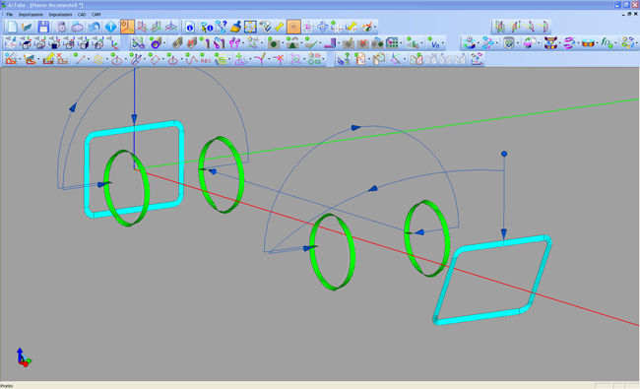Open the CAM menu
Image resolution: width=640 pixels, height=389 pixels.
click(96, 15)
